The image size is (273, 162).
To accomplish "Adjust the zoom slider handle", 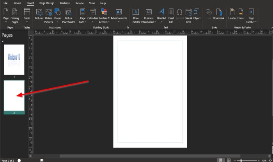I will click(x=241, y=160).
